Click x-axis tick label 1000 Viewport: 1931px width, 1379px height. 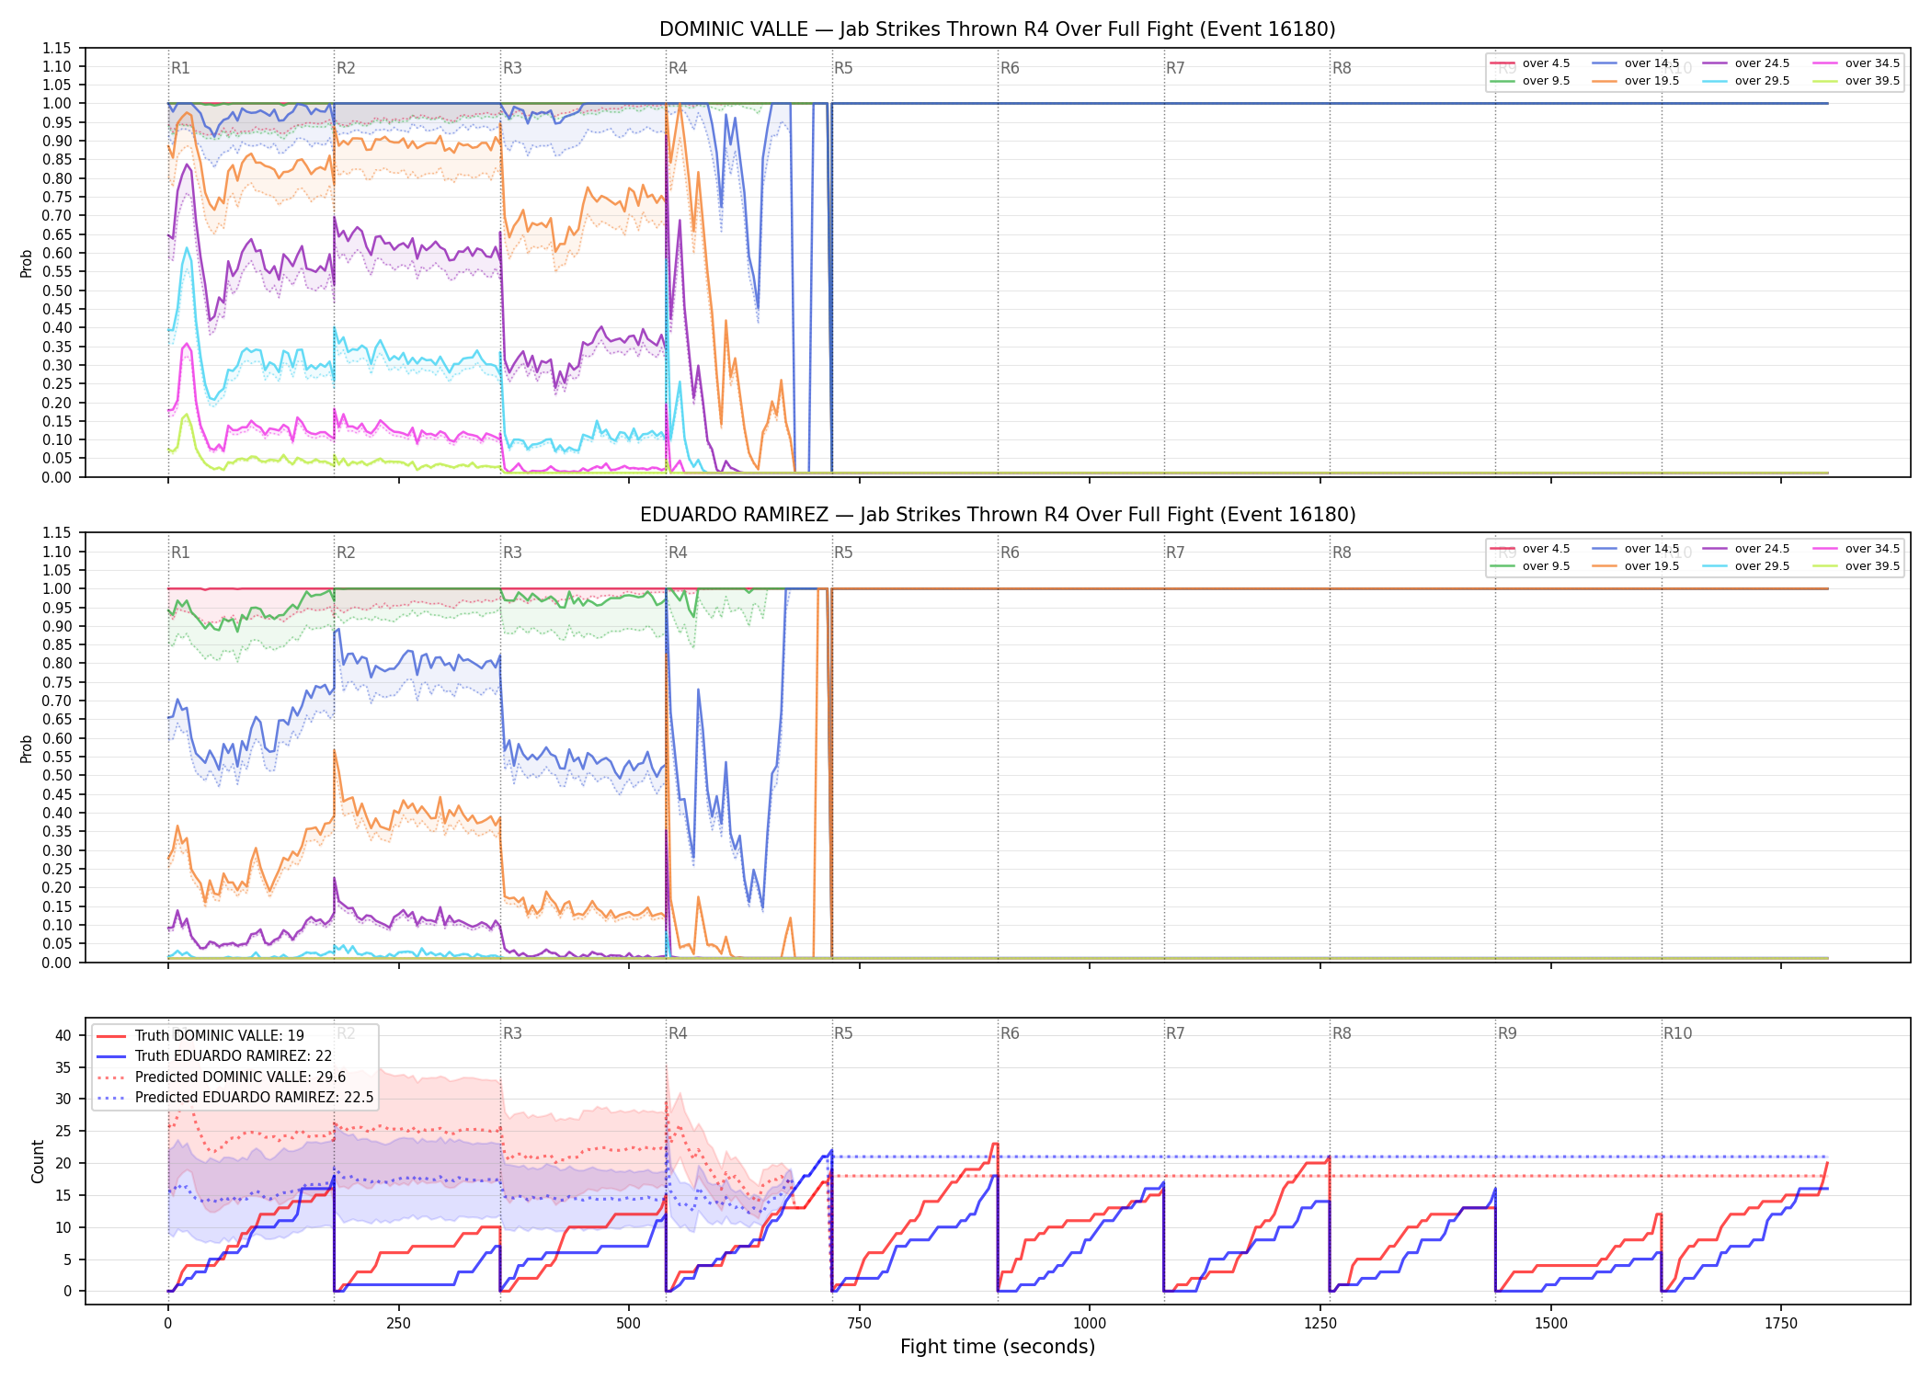1090,1324
